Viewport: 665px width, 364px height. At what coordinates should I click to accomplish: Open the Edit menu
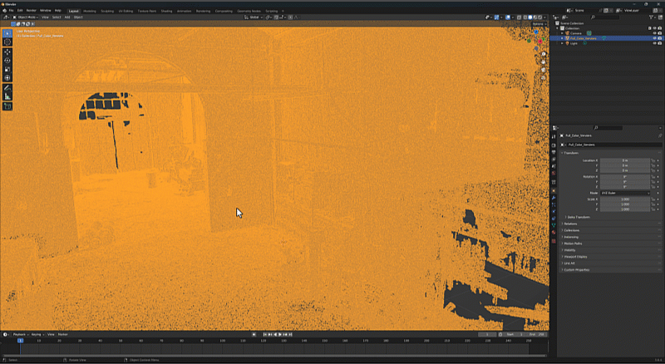pos(20,11)
